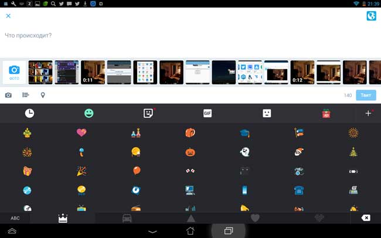Post using the Твит button

[366, 95]
